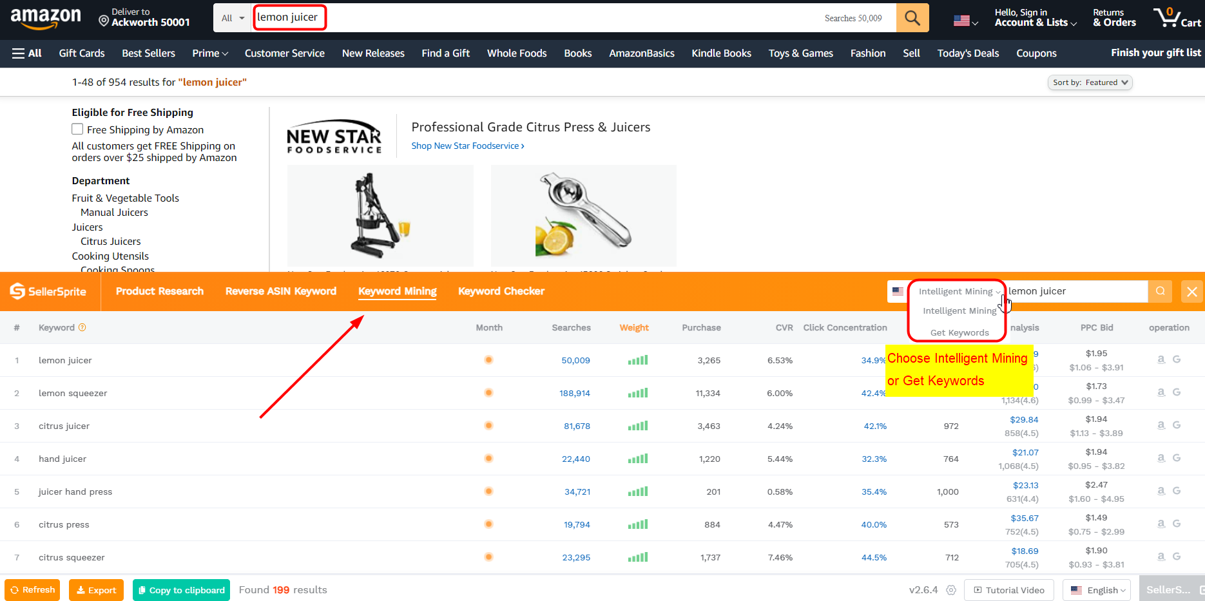Click weight bars for lemon squeezer row
Viewport: 1205px width, 601px height.
(638, 393)
